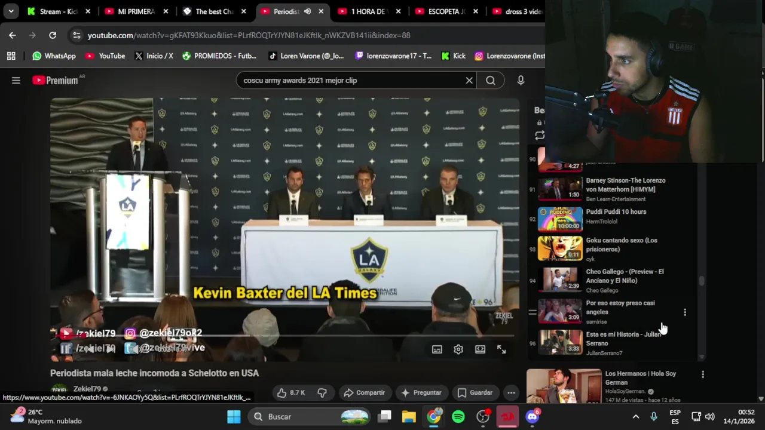Open Task View on taskbar

(x=385, y=417)
